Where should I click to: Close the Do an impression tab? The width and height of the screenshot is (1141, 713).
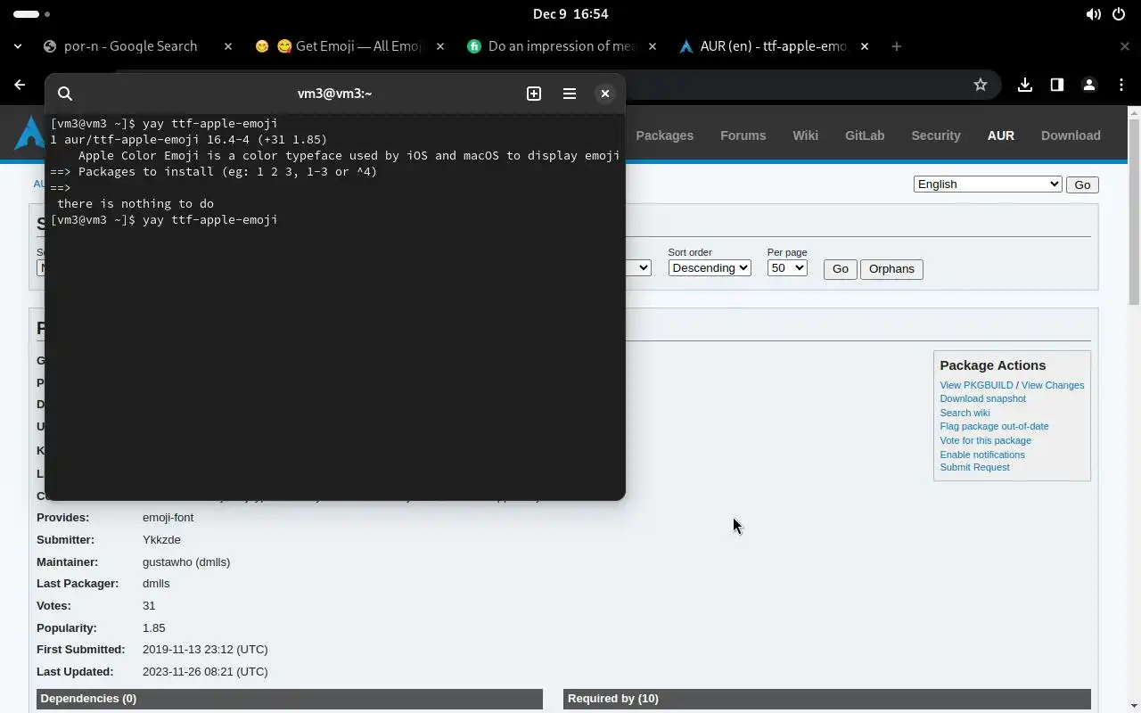[x=653, y=46]
